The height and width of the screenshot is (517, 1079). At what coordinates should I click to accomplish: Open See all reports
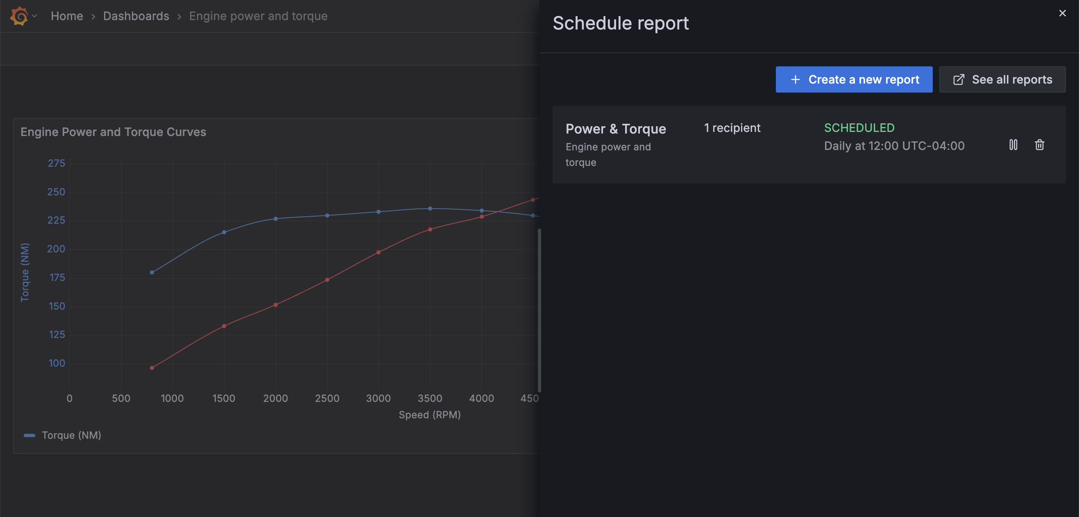point(1002,79)
